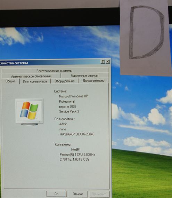The height and width of the screenshot is (198, 172).
Task: Open the Имя компьютера tab
Action: 35,81
